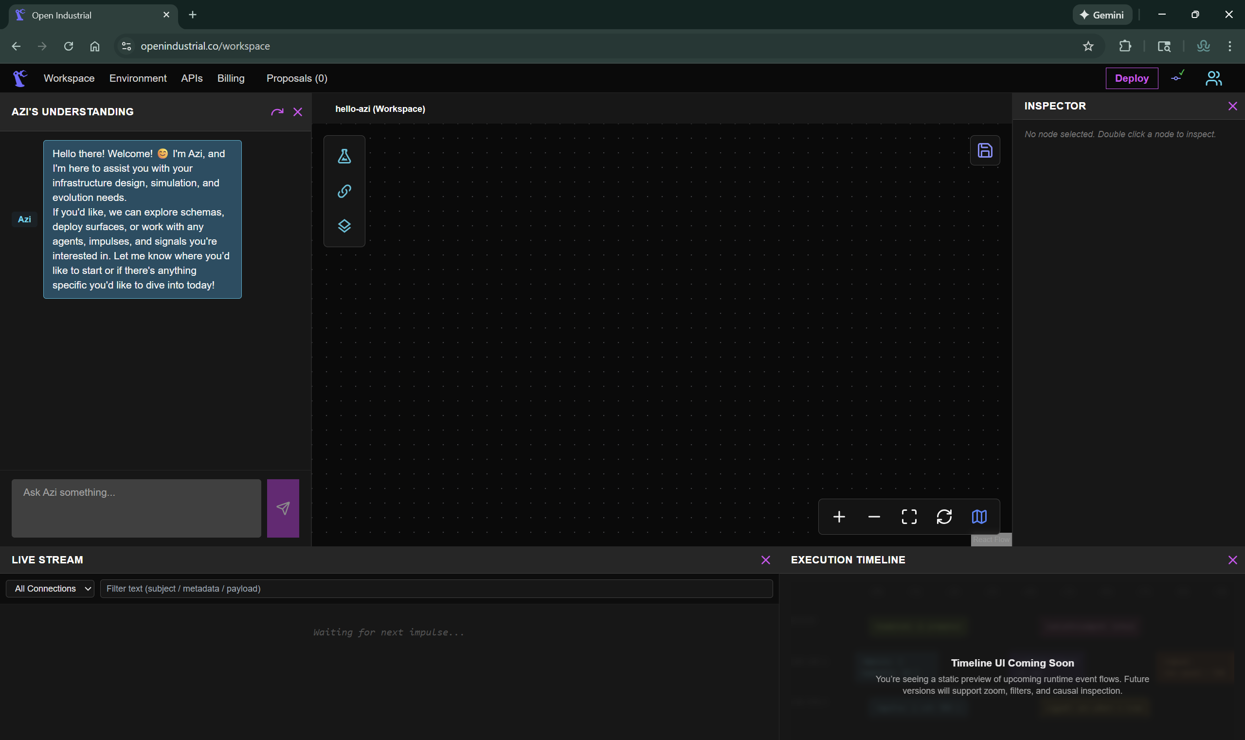Expand the All Connections dropdown

tap(50, 588)
